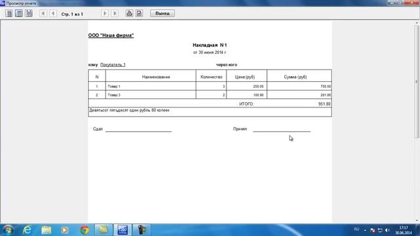Select the first page-view mode icon
The width and height of the screenshot is (420, 236).
tap(9, 13)
